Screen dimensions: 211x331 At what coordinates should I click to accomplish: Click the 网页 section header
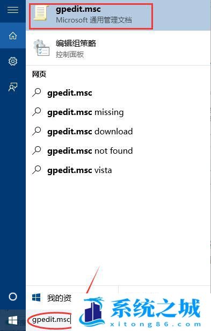(x=39, y=74)
